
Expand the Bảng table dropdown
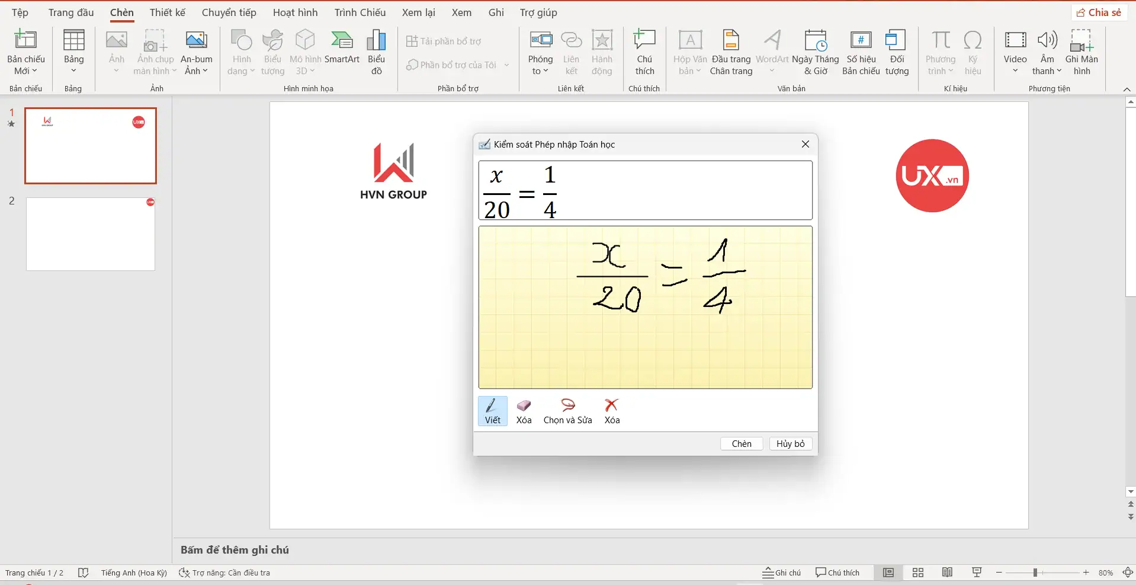[73, 71]
